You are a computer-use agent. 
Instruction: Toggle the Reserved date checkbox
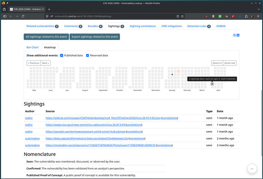pyautogui.click(x=88, y=56)
